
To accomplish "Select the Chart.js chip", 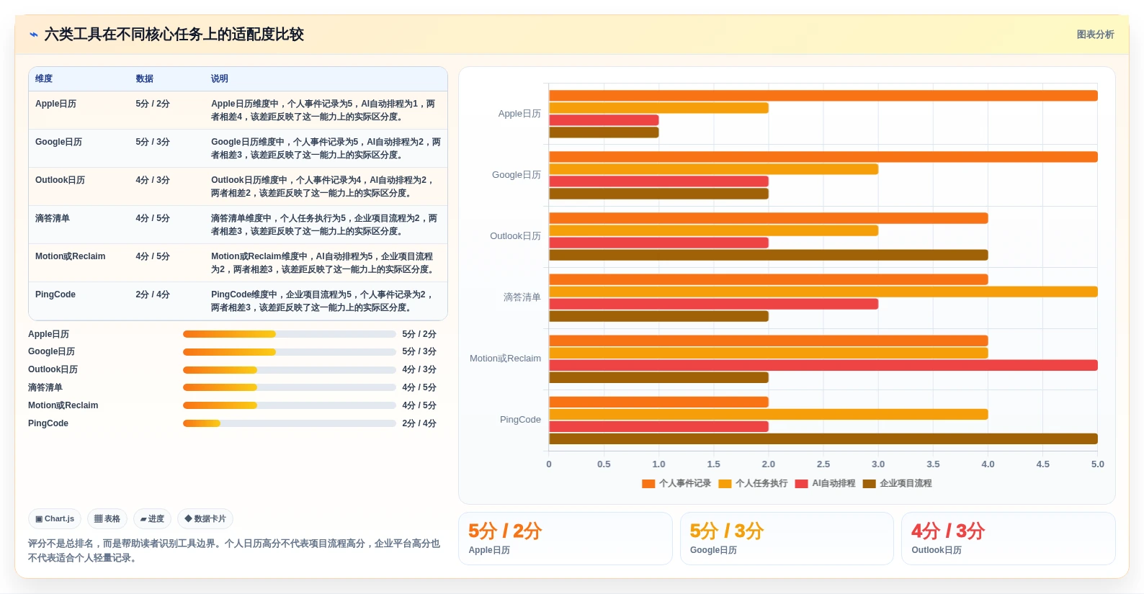I will (x=55, y=518).
